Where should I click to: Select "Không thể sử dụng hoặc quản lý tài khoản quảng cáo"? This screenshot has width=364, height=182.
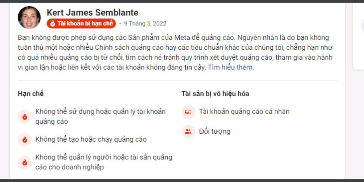[x=100, y=116]
